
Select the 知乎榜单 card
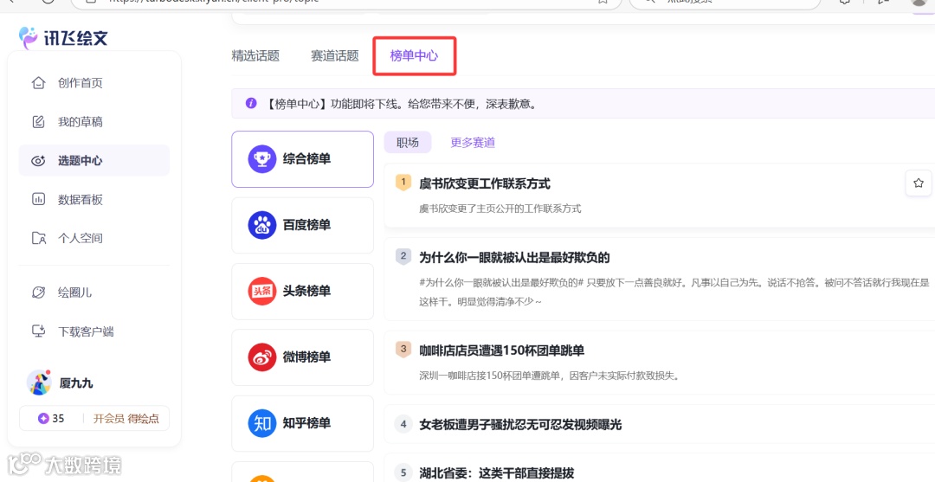pos(302,423)
